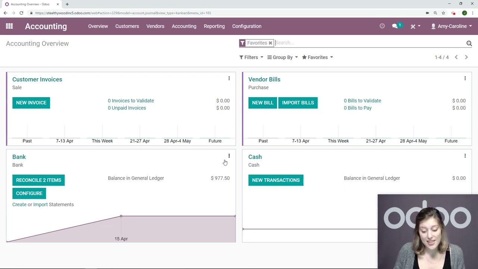The width and height of the screenshot is (478, 269).
Task: Open Bank card options menu
Action: [229, 156]
